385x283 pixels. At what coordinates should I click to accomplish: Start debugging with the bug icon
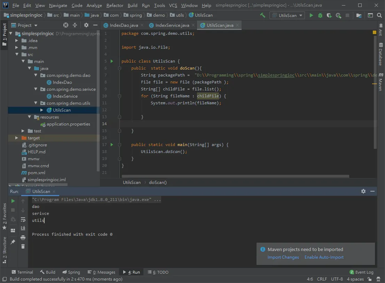tap(320, 15)
